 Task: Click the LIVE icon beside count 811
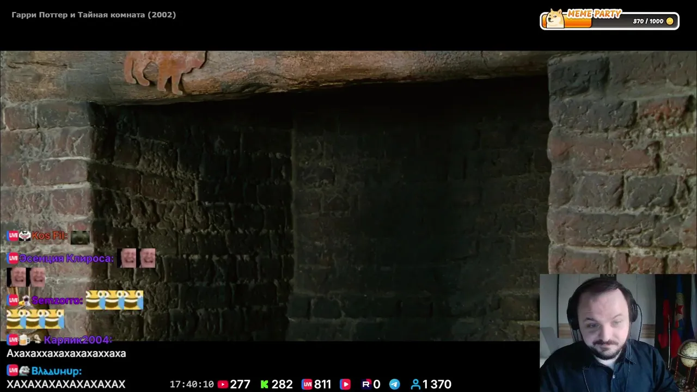coord(307,384)
